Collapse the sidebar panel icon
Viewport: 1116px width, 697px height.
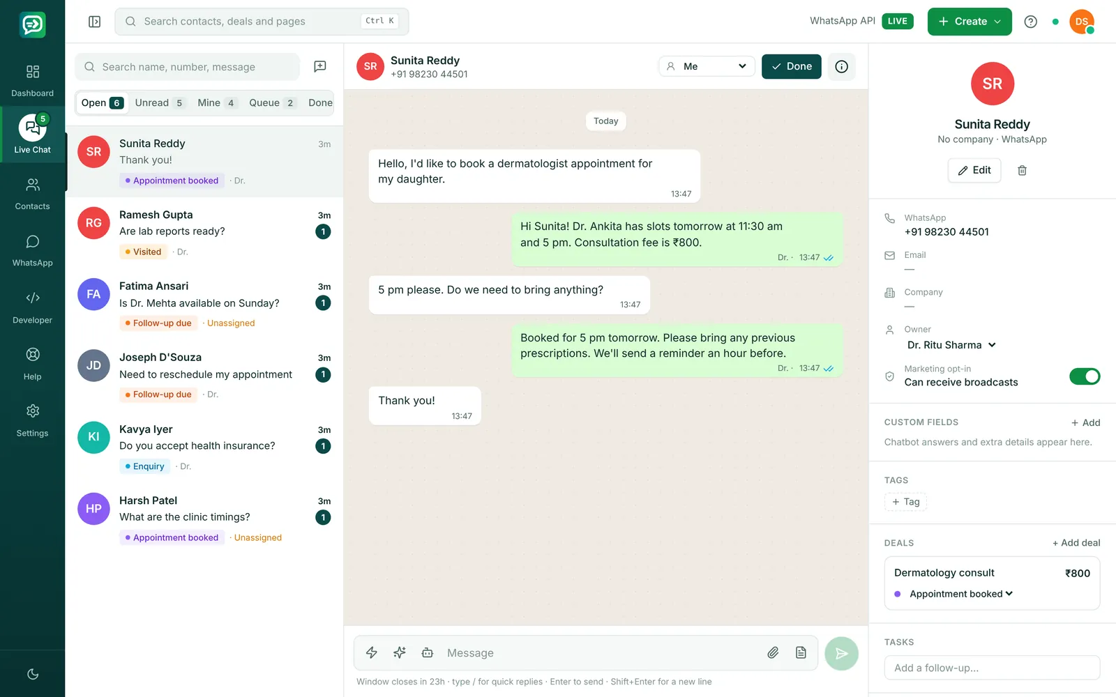95,22
